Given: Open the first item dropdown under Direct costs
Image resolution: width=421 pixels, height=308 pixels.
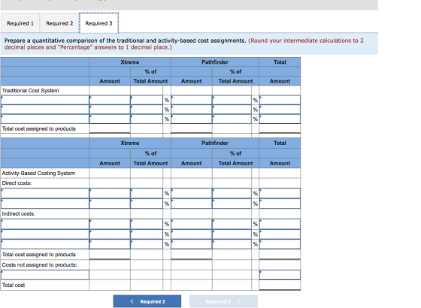Looking at the screenshot, I should 45,193.
